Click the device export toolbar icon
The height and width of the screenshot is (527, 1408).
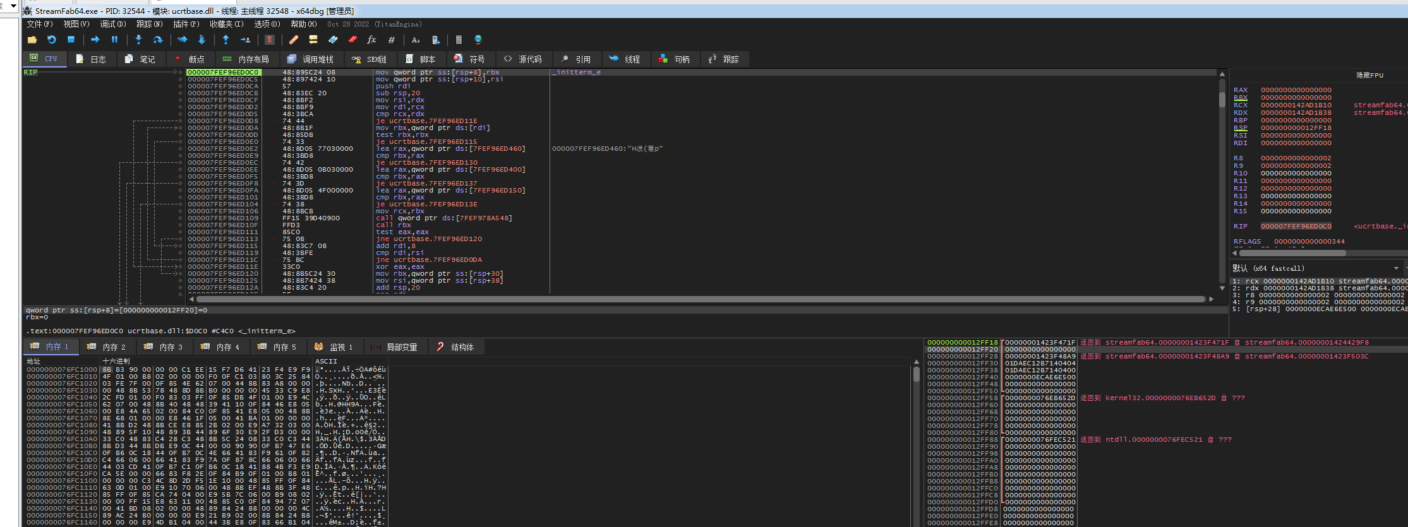tap(435, 40)
